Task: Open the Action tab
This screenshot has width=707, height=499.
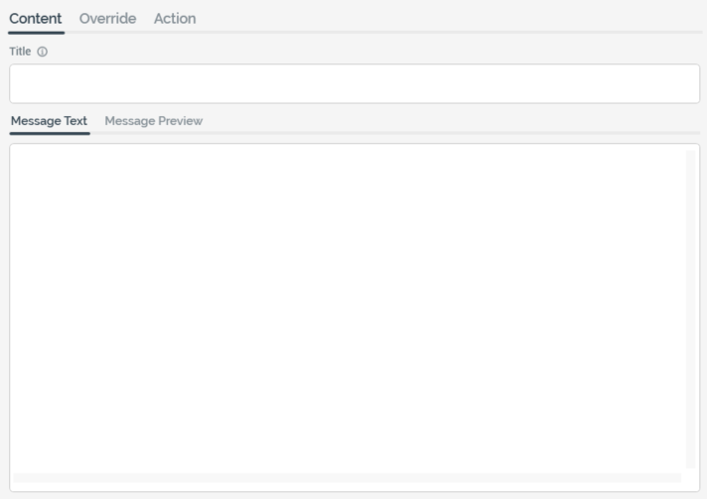Action: pos(175,18)
